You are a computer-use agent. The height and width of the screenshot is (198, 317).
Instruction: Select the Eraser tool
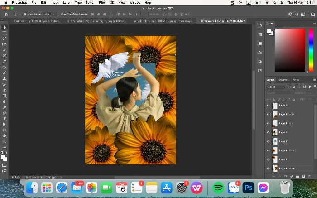pos(4,90)
